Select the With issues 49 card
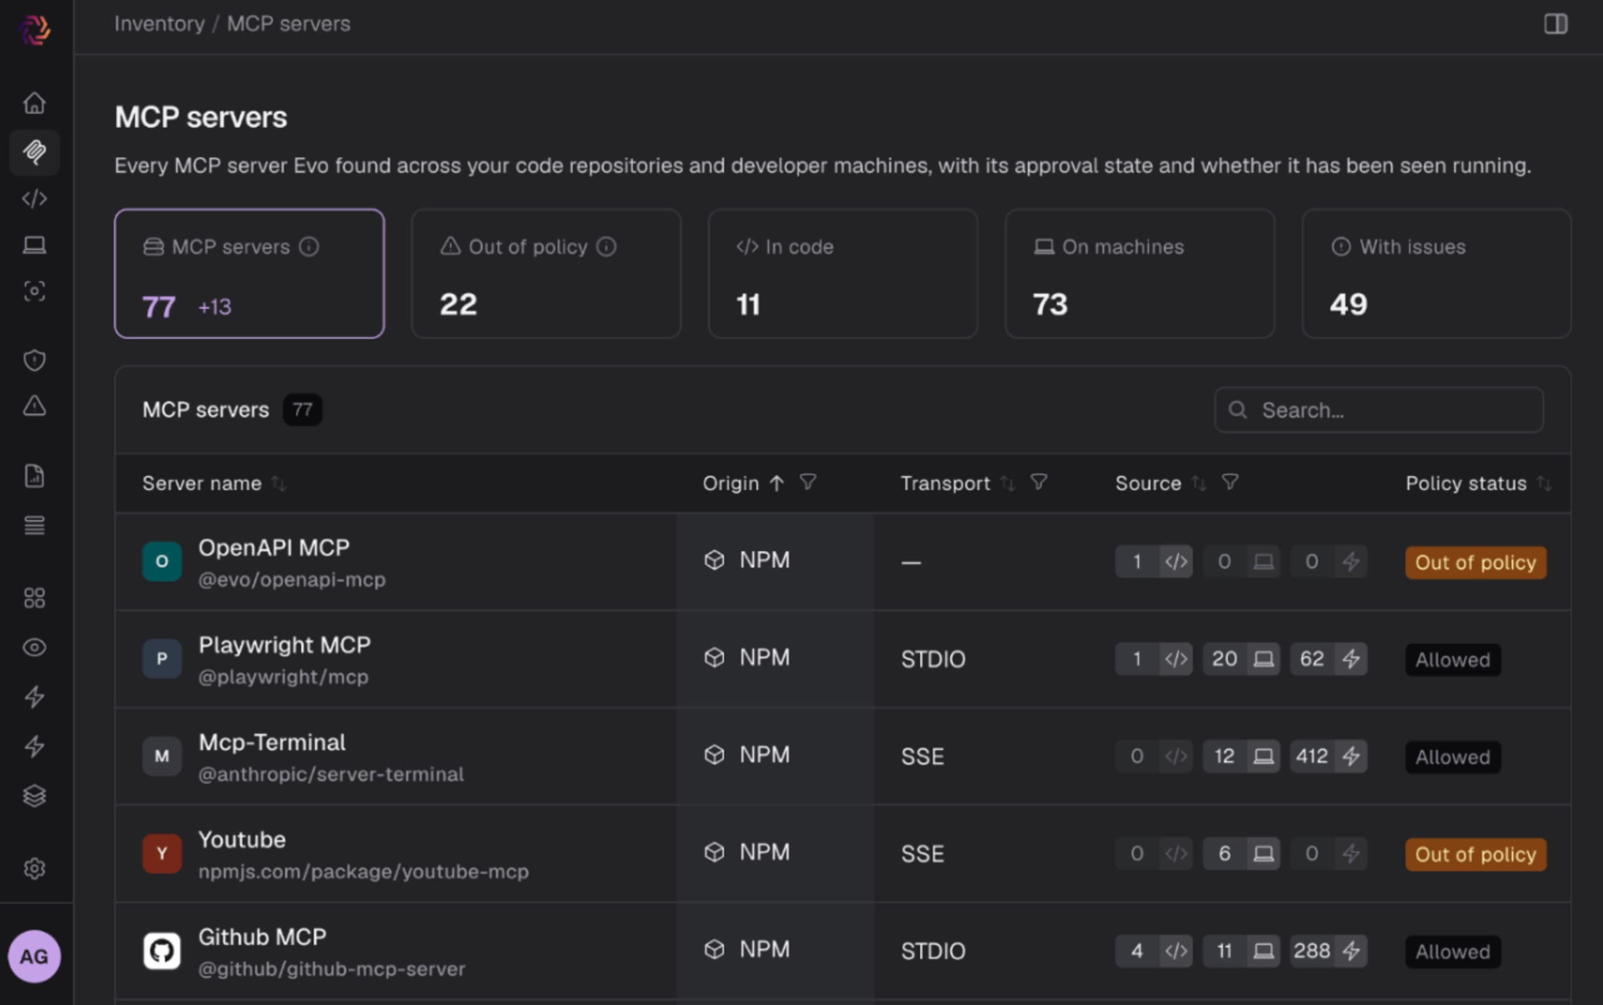The image size is (1603, 1005). point(1436,274)
